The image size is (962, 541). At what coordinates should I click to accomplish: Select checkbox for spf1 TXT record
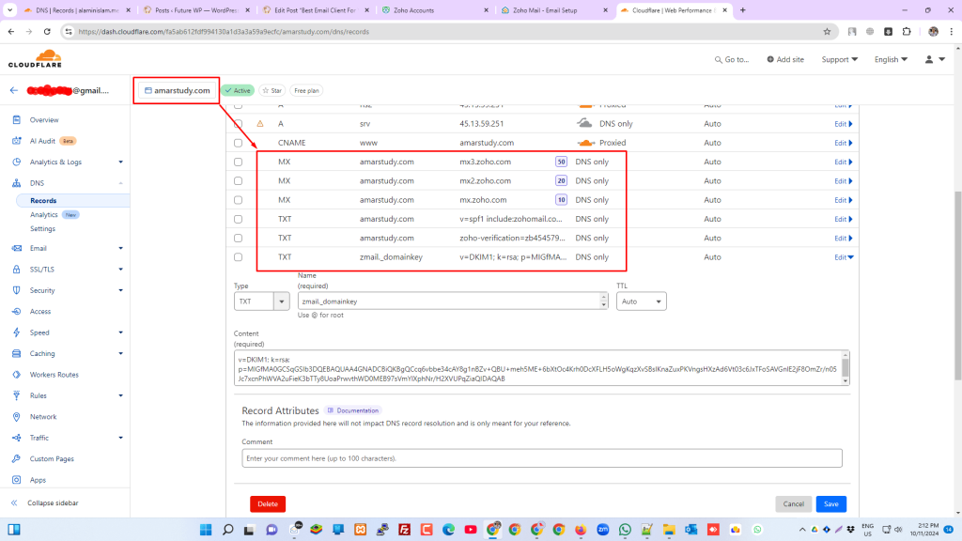pos(238,219)
